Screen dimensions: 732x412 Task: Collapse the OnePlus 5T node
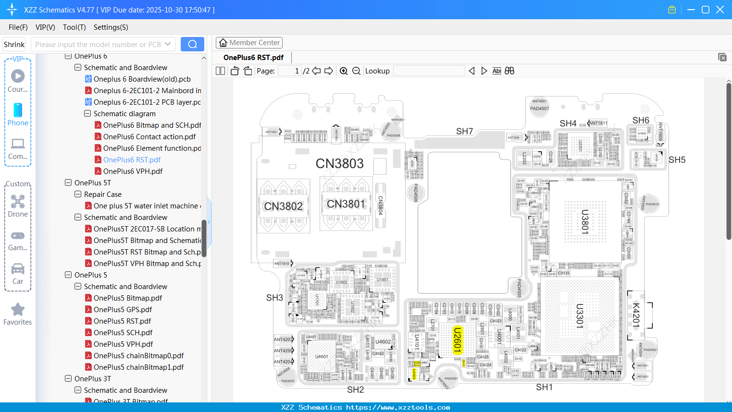click(68, 183)
